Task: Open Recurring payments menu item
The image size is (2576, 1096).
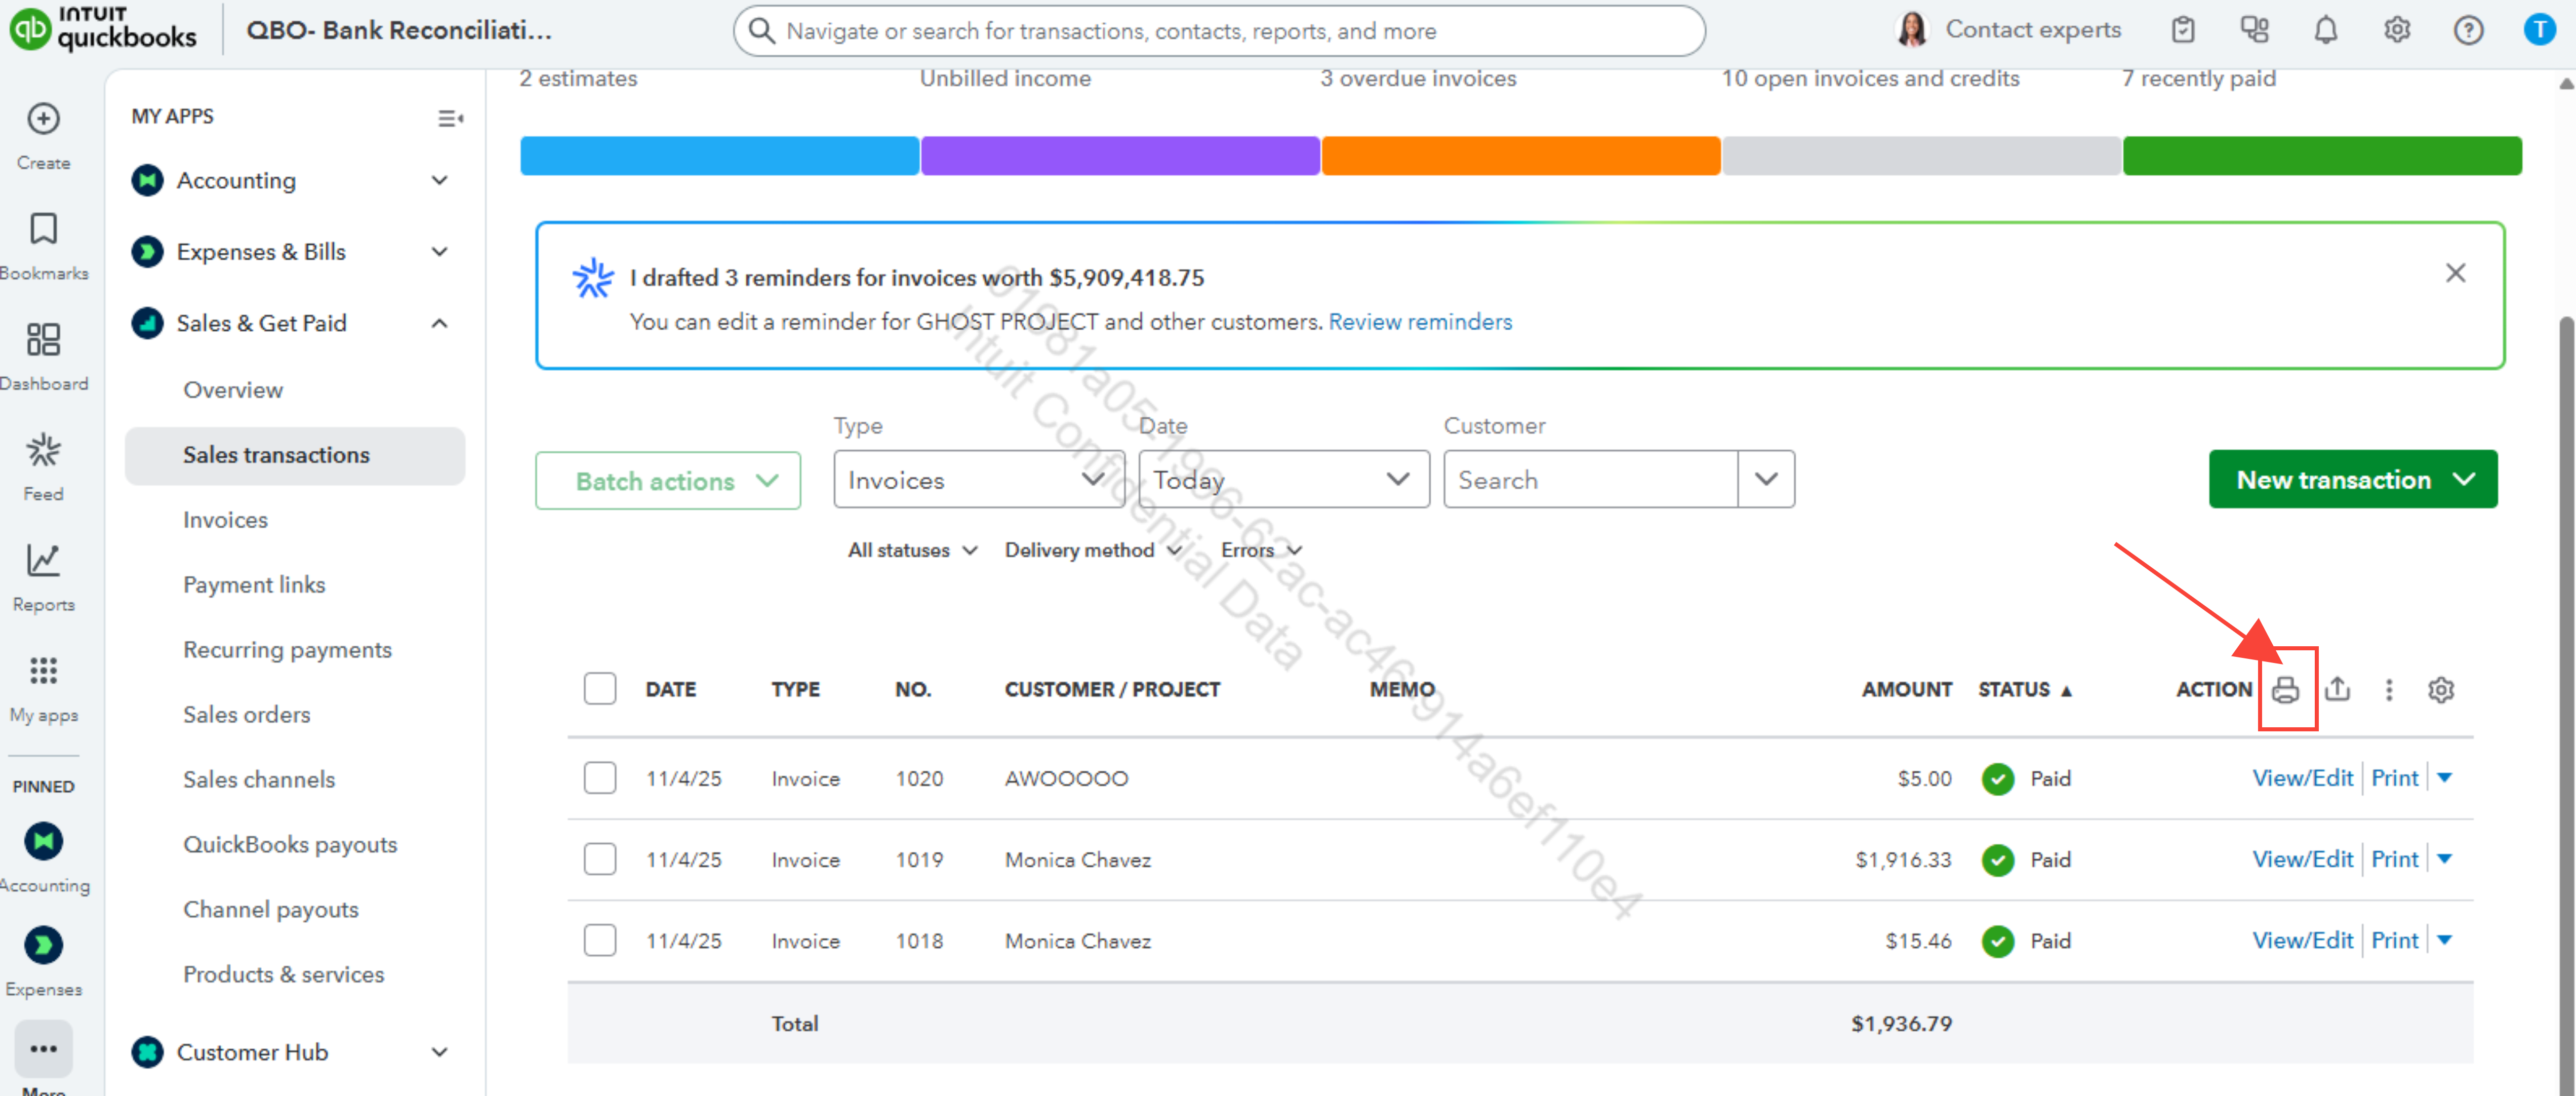Action: 286,650
